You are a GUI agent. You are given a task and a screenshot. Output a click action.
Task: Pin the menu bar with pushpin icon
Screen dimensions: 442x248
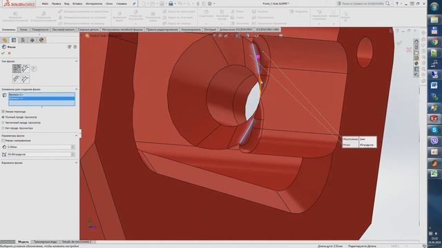(134, 3)
